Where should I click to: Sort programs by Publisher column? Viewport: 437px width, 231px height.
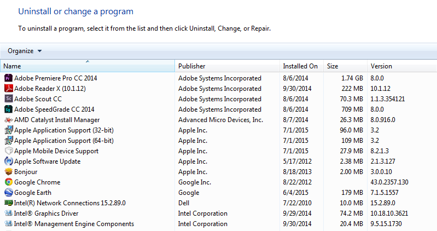click(x=227, y=66)
